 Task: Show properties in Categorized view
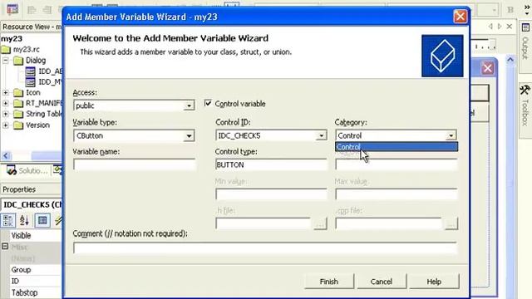[7, 220]
